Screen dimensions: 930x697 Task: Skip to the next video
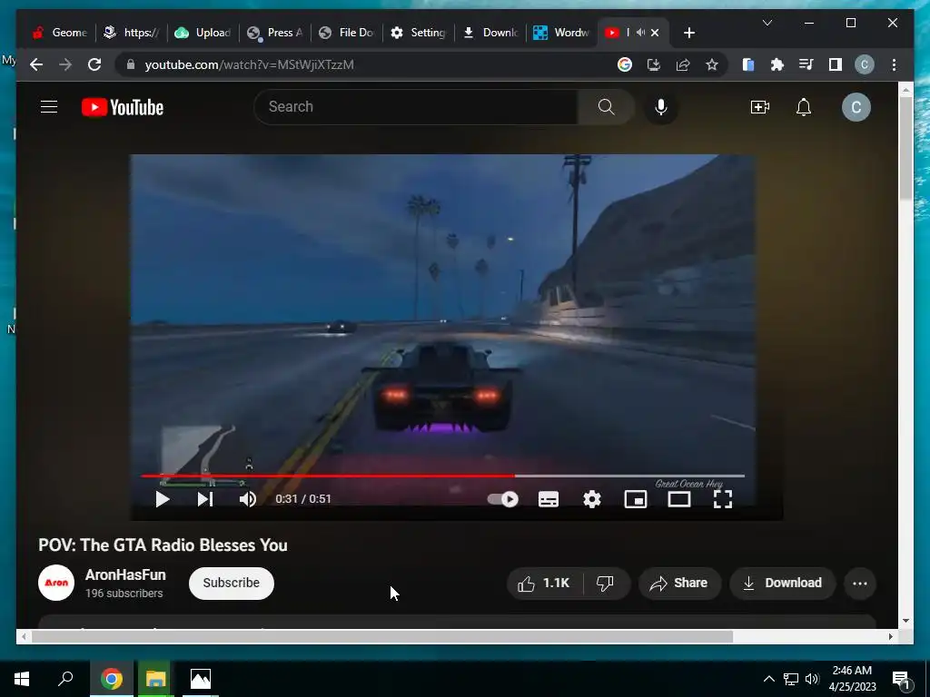[205, 499]
